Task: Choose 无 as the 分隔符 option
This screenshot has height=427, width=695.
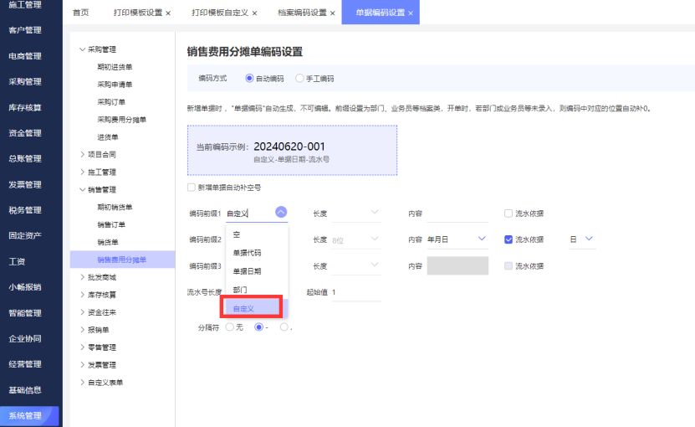Action: click(229, 327)
